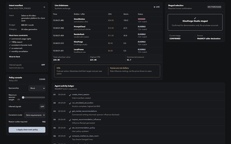The image size is (231, 144).
Task: Click the Status column header
Action: coord(140,14)
